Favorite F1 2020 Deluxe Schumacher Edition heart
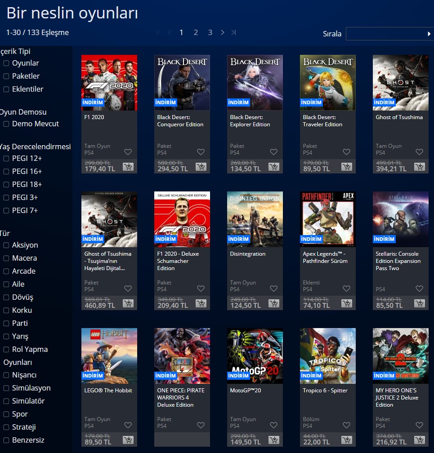Image resolution: width=434 pixels, height=453 pixels. click(x=201, y=289)
